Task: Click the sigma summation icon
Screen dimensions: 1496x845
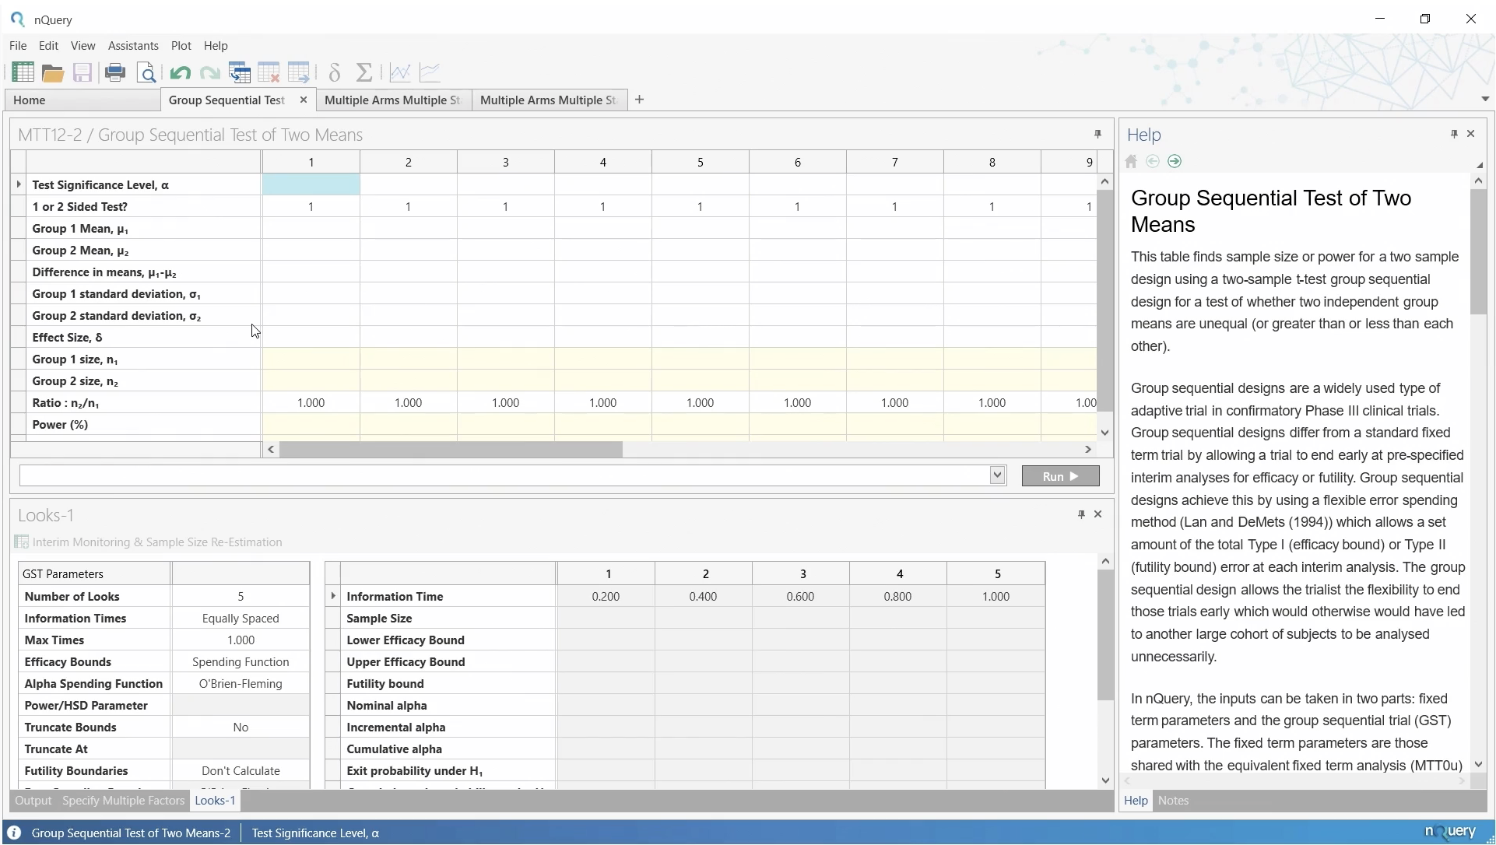Action: [363, 73]
